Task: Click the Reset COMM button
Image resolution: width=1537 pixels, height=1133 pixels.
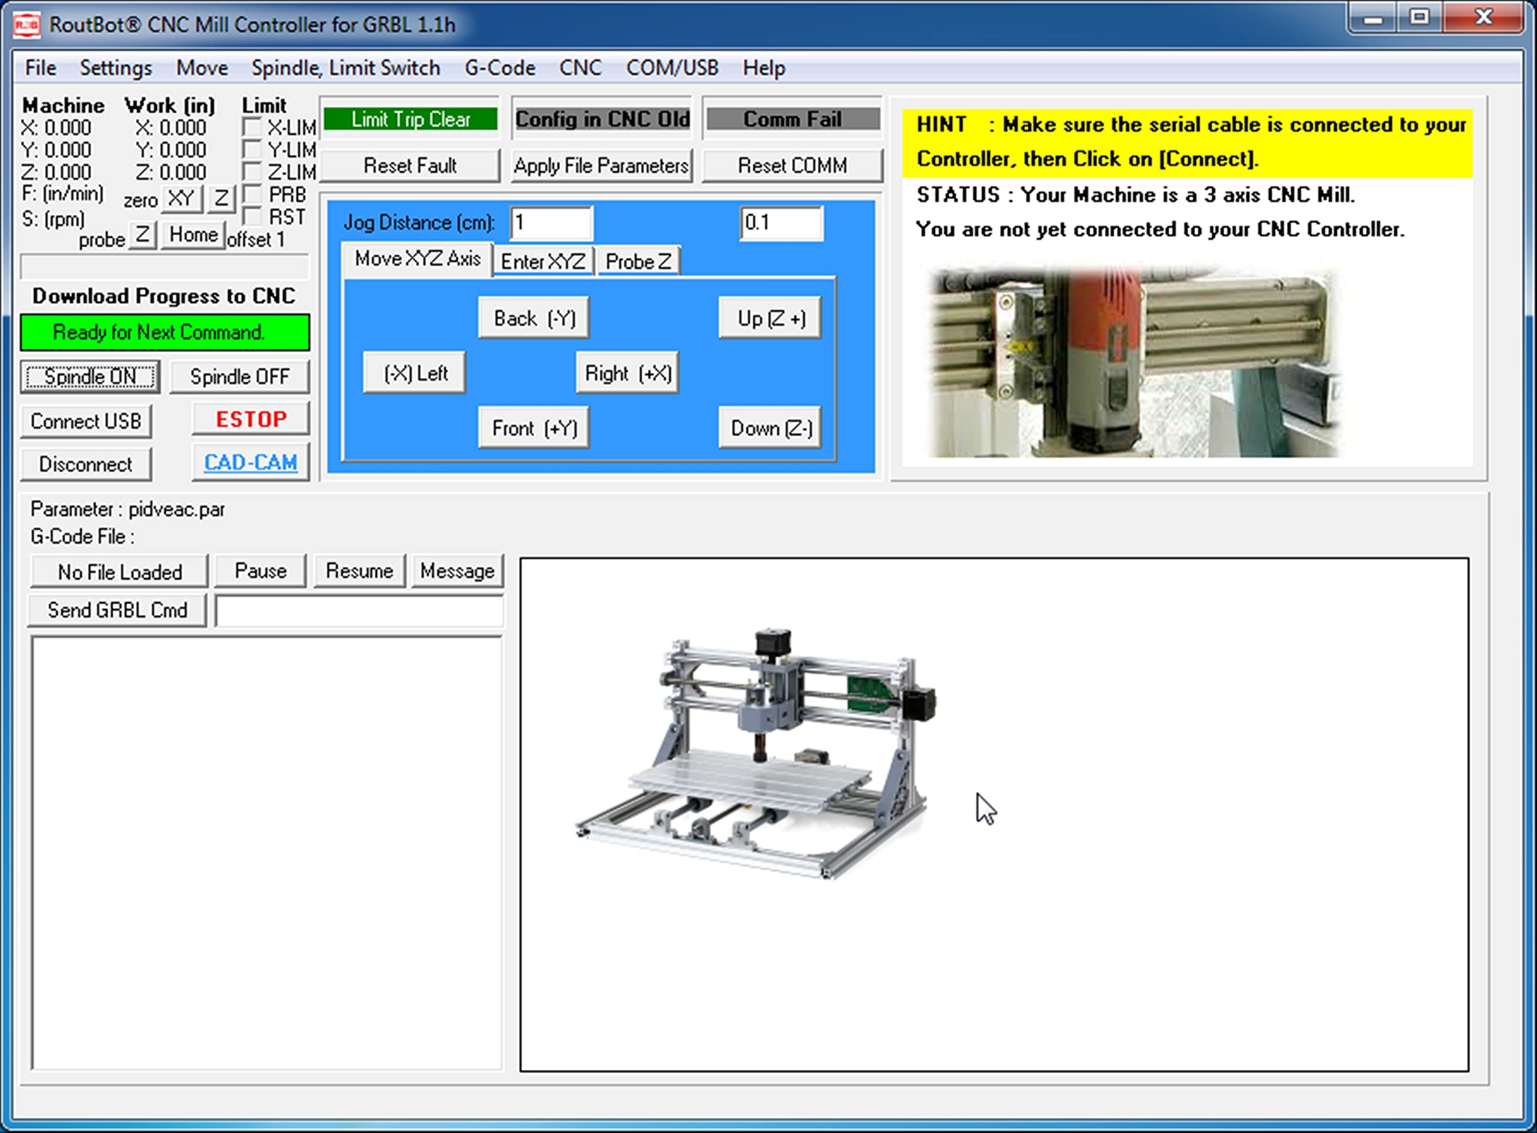Action: tap(793, 165)
